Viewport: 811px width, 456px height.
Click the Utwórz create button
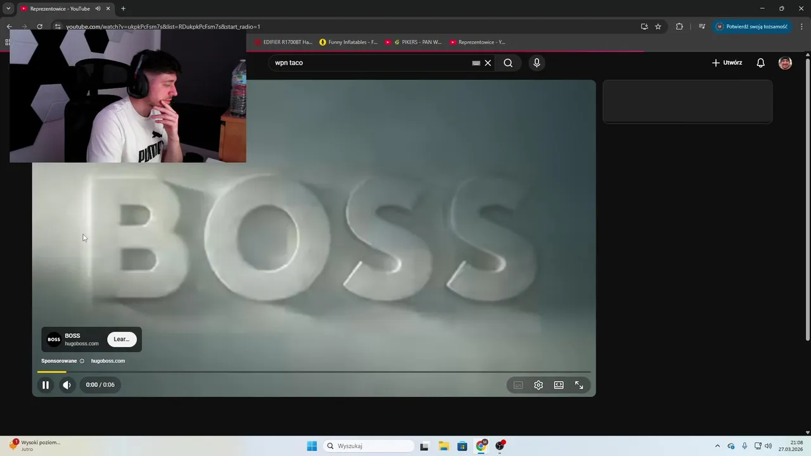pyautogui.click(x=727, y=63)
